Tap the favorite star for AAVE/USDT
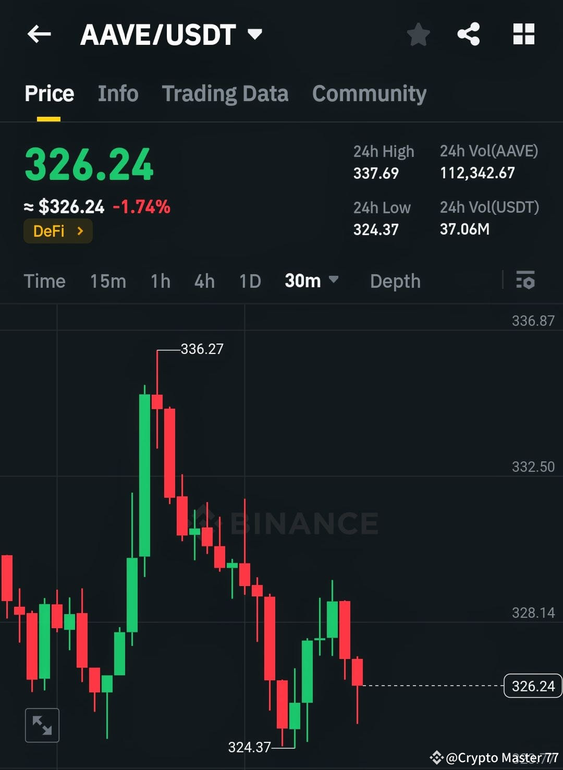This screenshot has width=563, height=770. (x=418, y=34)
